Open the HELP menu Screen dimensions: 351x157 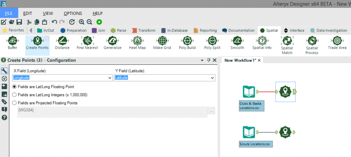tap(98, 13)
